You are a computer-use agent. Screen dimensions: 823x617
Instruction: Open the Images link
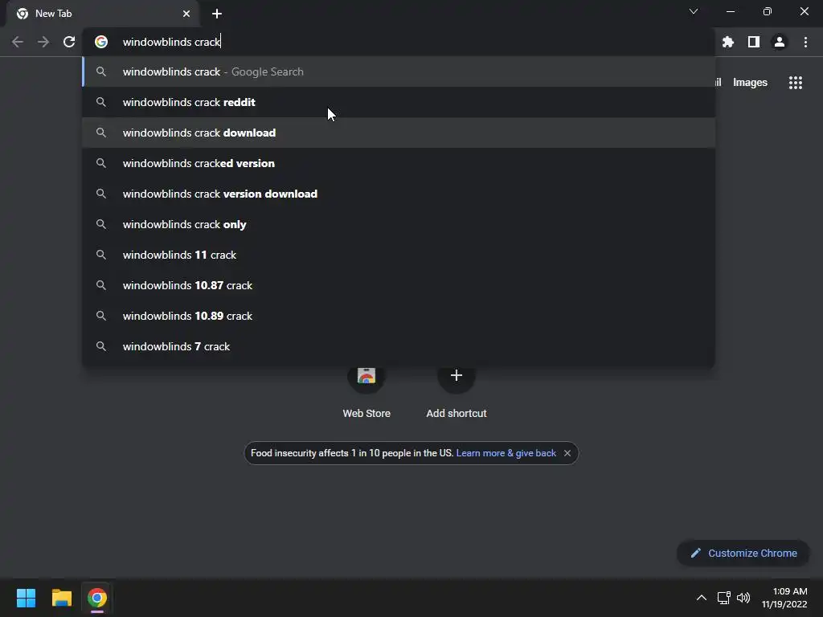click(x=750, y=83)
